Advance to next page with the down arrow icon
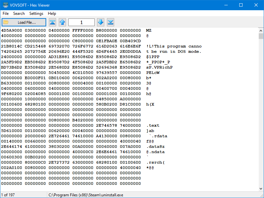The image size is (264, 198). 101,22
